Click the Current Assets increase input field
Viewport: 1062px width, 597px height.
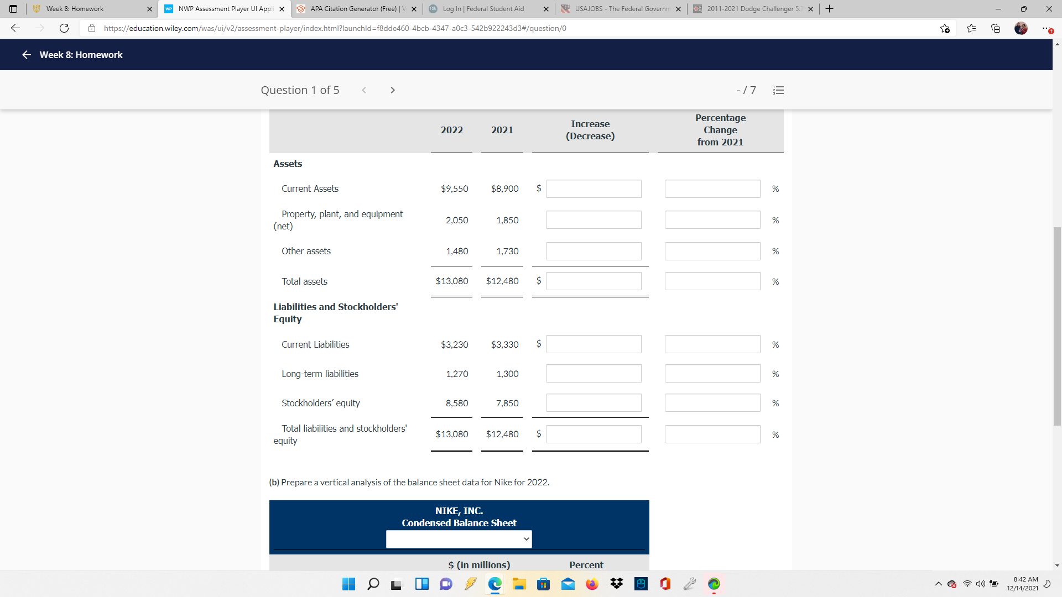click(594, 188)
